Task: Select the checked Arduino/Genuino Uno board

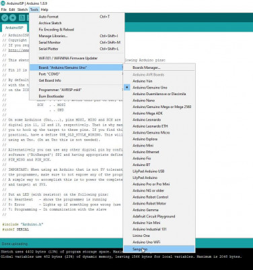Action: 159,88
